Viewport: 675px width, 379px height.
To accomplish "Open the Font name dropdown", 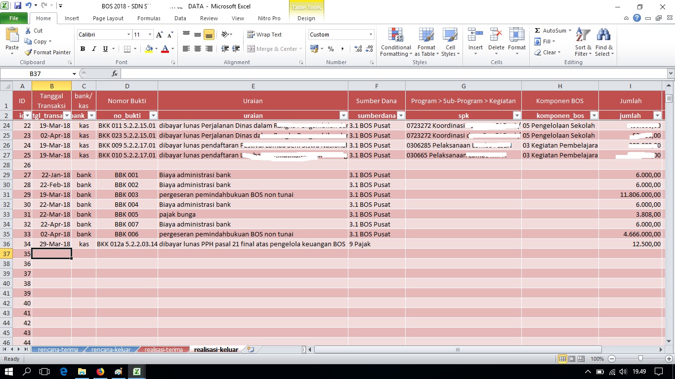I will click(x=128, y=35).
